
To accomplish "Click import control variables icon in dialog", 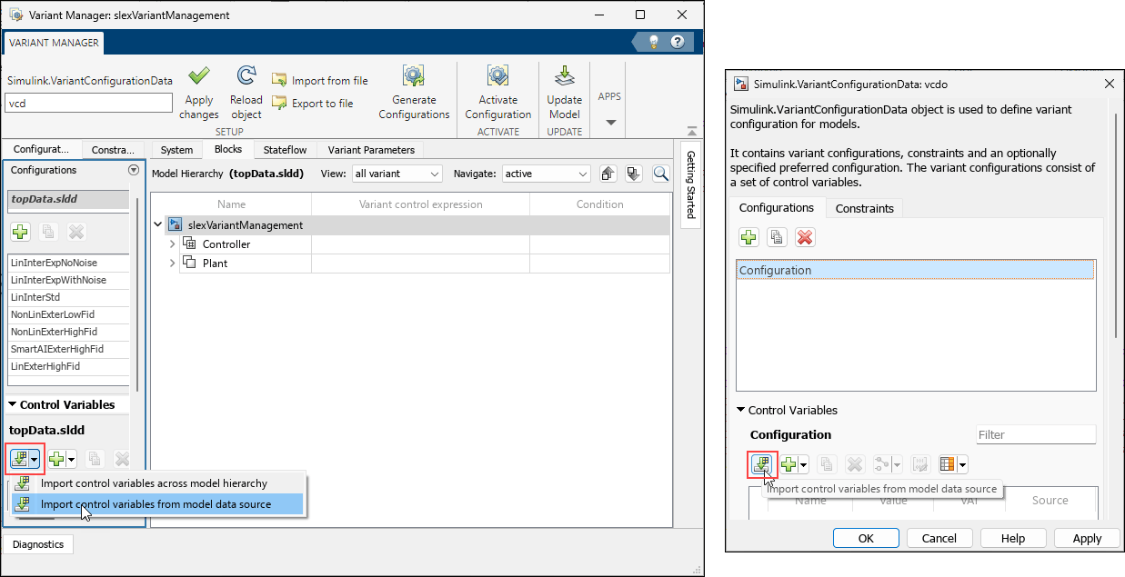I will pos(762,464).
